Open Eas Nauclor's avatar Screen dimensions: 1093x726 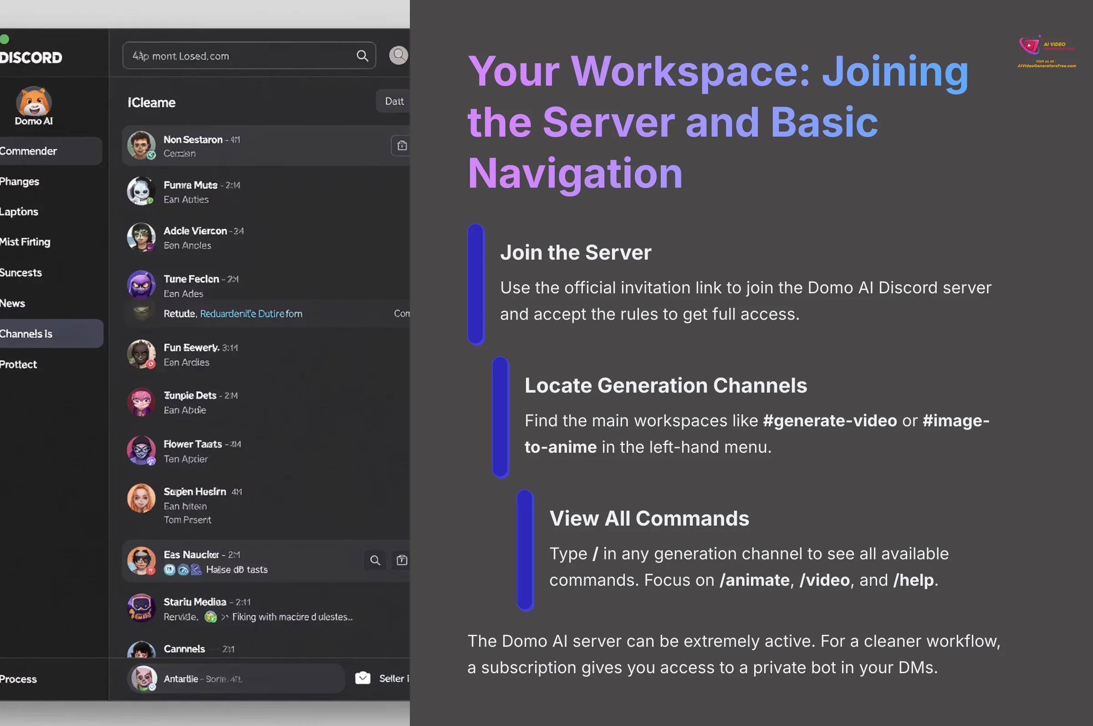point(141,561)
